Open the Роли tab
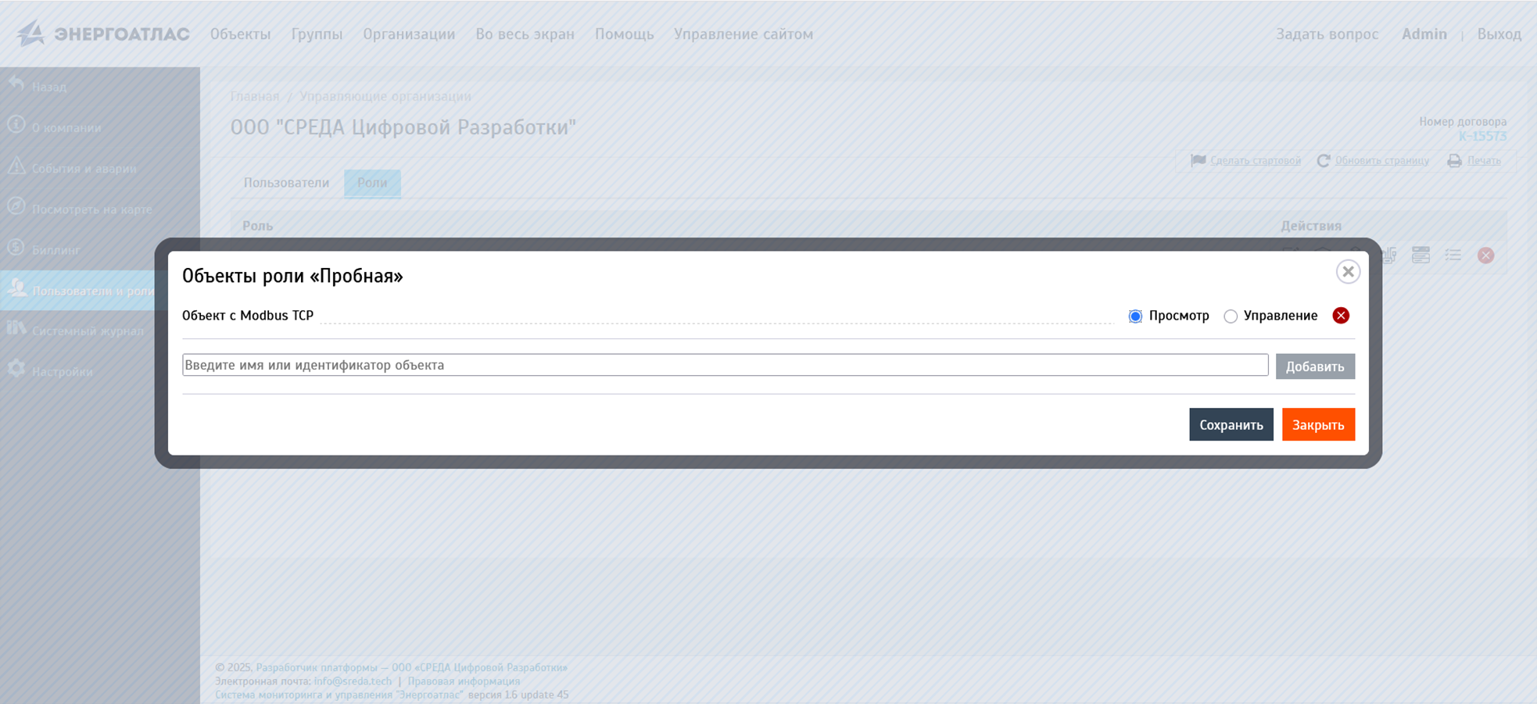Image resolution: width=1537 pixels, height=704 pixels. click(372, 183)
